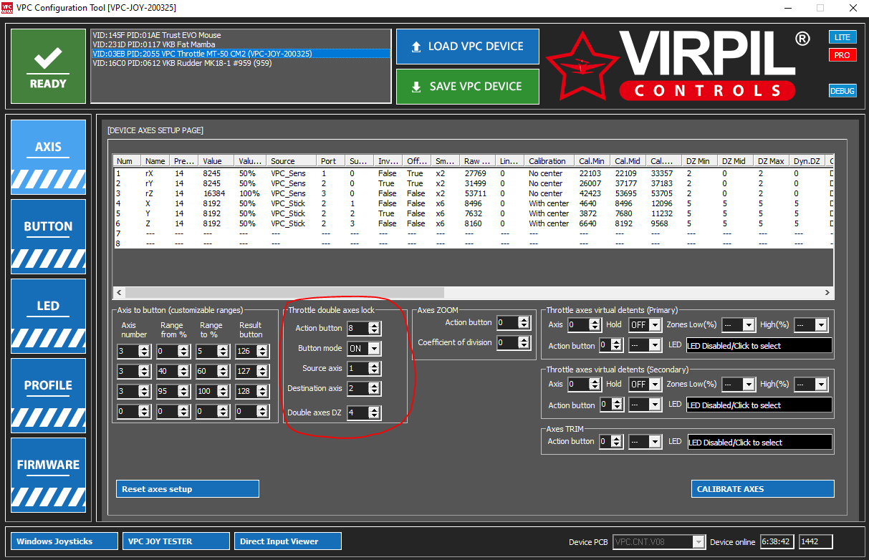This screenshot has height=560, width=869.
Task: Open the BUTTON tab in sidebar
Action: tap(48, 235)
